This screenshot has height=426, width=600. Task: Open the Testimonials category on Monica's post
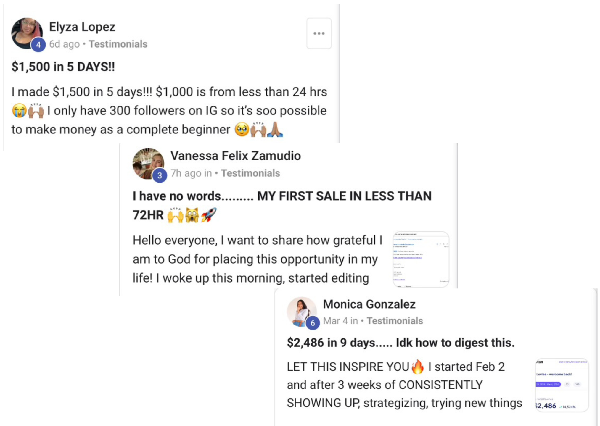coord(395,321)
